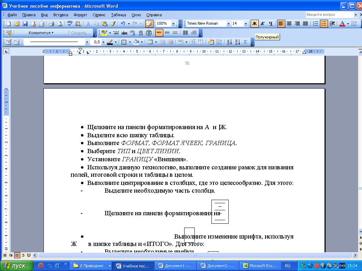
Task: Justify the text
Action: tap(305, 24)
